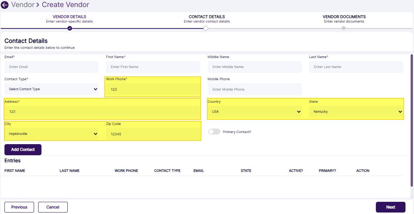Click the Contact Details step circle

[x=206, y=28]
